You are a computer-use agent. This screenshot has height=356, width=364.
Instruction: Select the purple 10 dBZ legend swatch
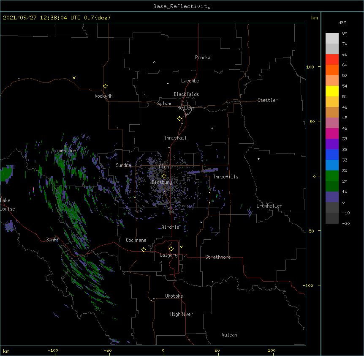click(332, 197)
